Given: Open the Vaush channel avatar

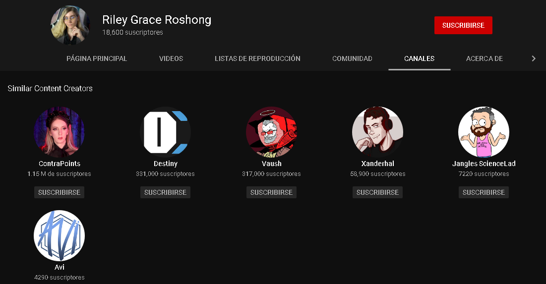Looking at the screenshot, I should (271, 132).
